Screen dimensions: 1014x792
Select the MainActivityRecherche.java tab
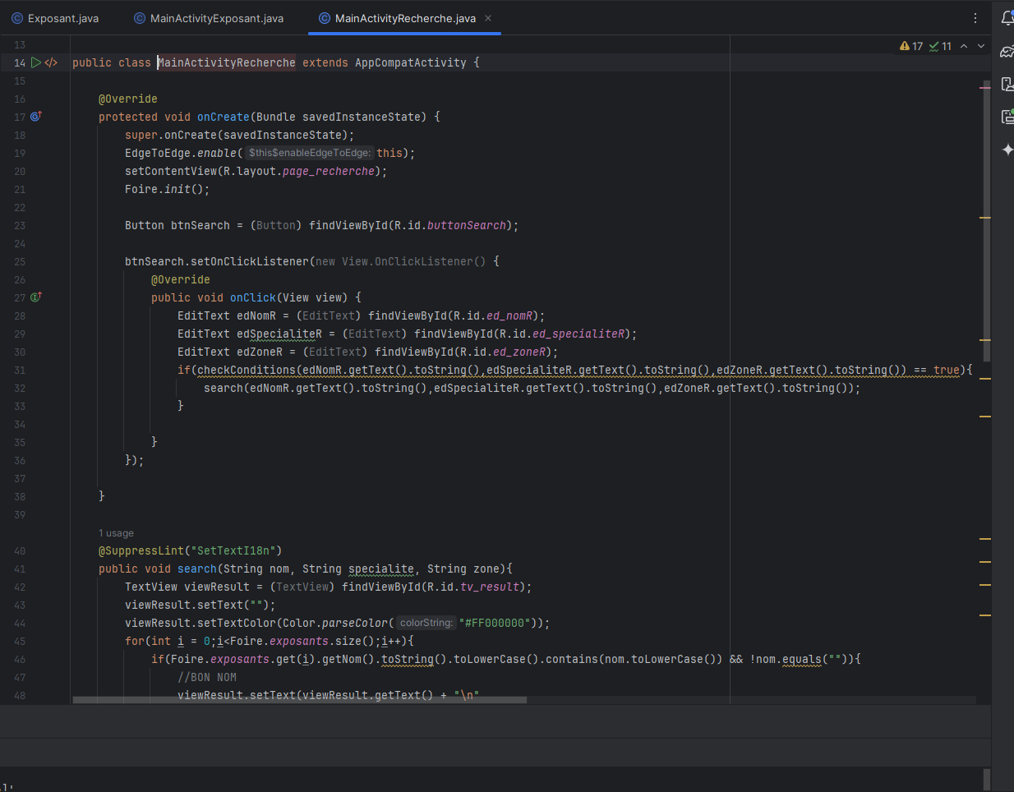click(404, 18)
